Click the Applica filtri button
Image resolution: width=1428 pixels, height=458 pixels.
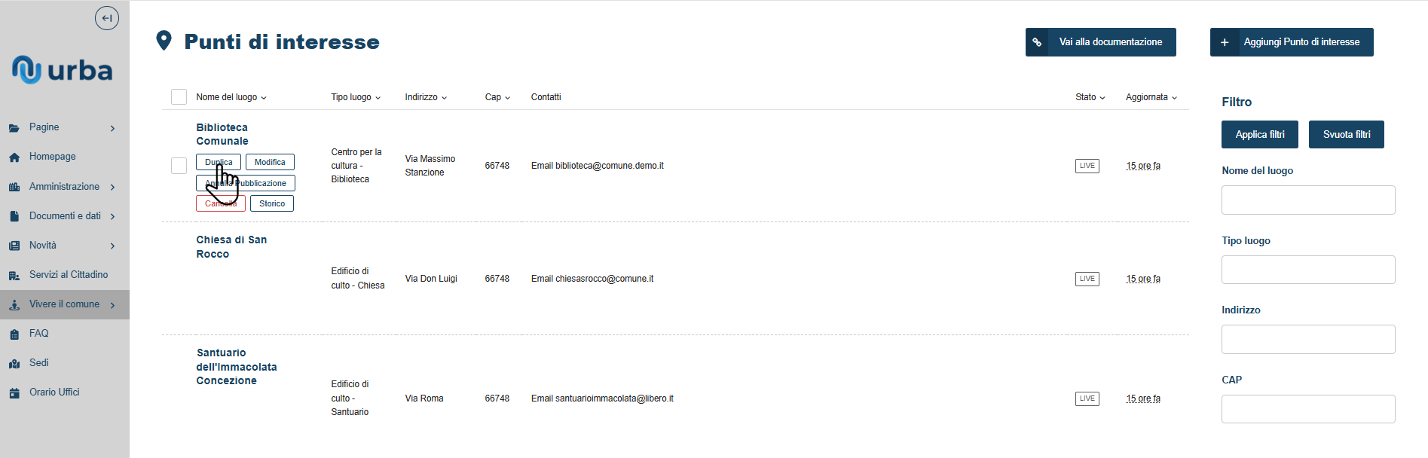coord(1260,135)
